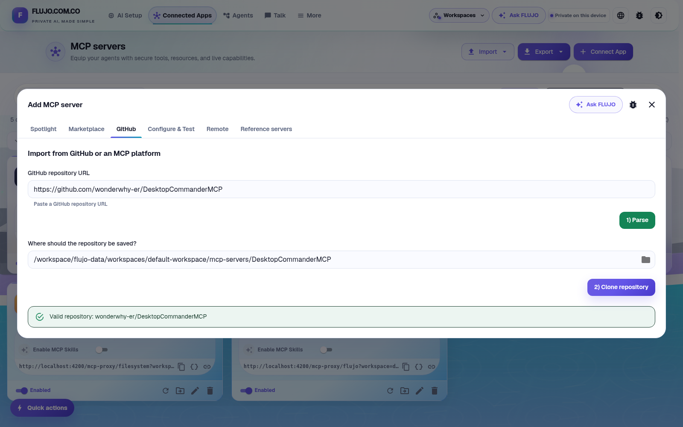
Task: Disable the filesystem server Enabled switch
Action: (x=22, y=391)
